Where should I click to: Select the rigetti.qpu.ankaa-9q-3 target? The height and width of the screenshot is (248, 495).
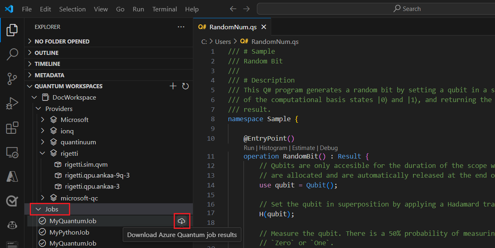[x=97, y=176]
